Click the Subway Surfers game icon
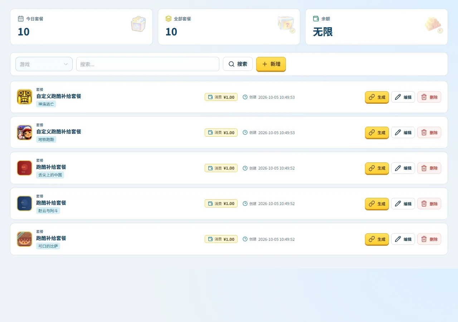 (x=24, y=132)
